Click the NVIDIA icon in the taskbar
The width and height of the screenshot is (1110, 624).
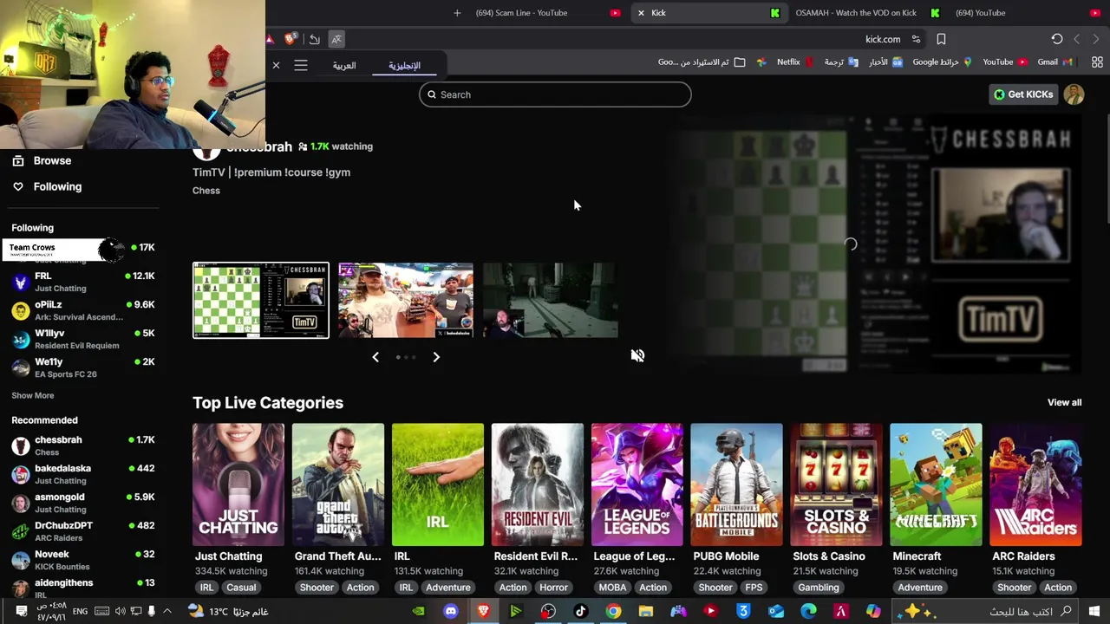(418, 611)
